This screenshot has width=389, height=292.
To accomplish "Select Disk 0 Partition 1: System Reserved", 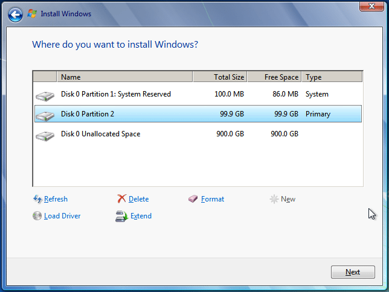I will (x=198, y=94).
